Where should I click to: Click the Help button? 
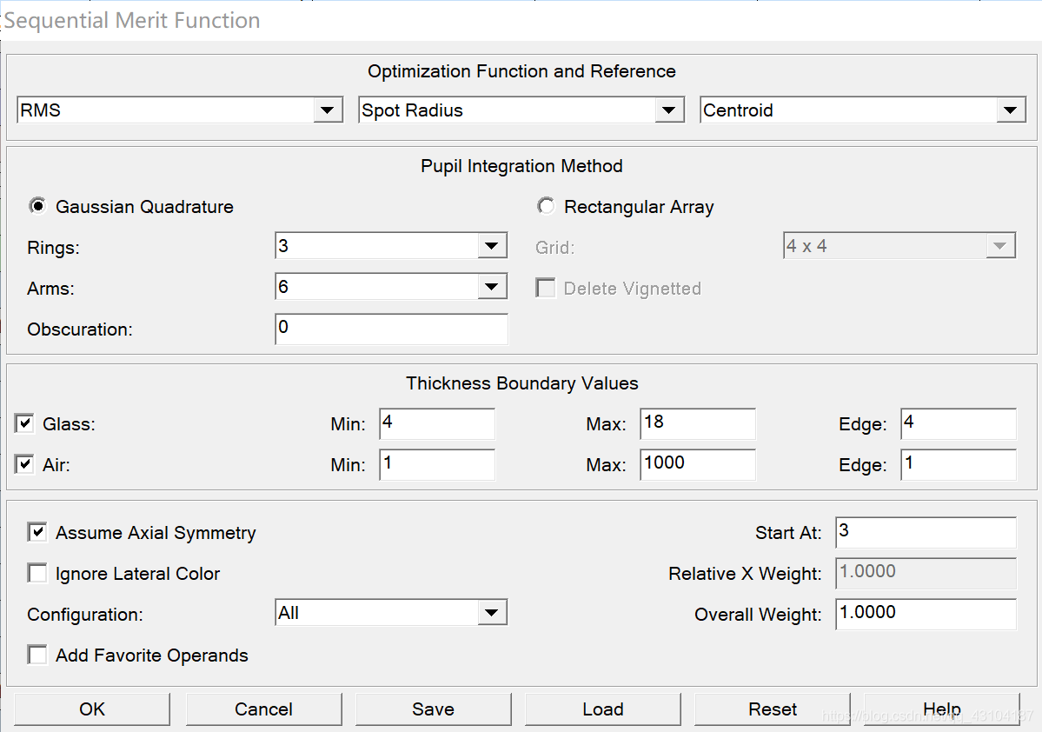(942, 709)
